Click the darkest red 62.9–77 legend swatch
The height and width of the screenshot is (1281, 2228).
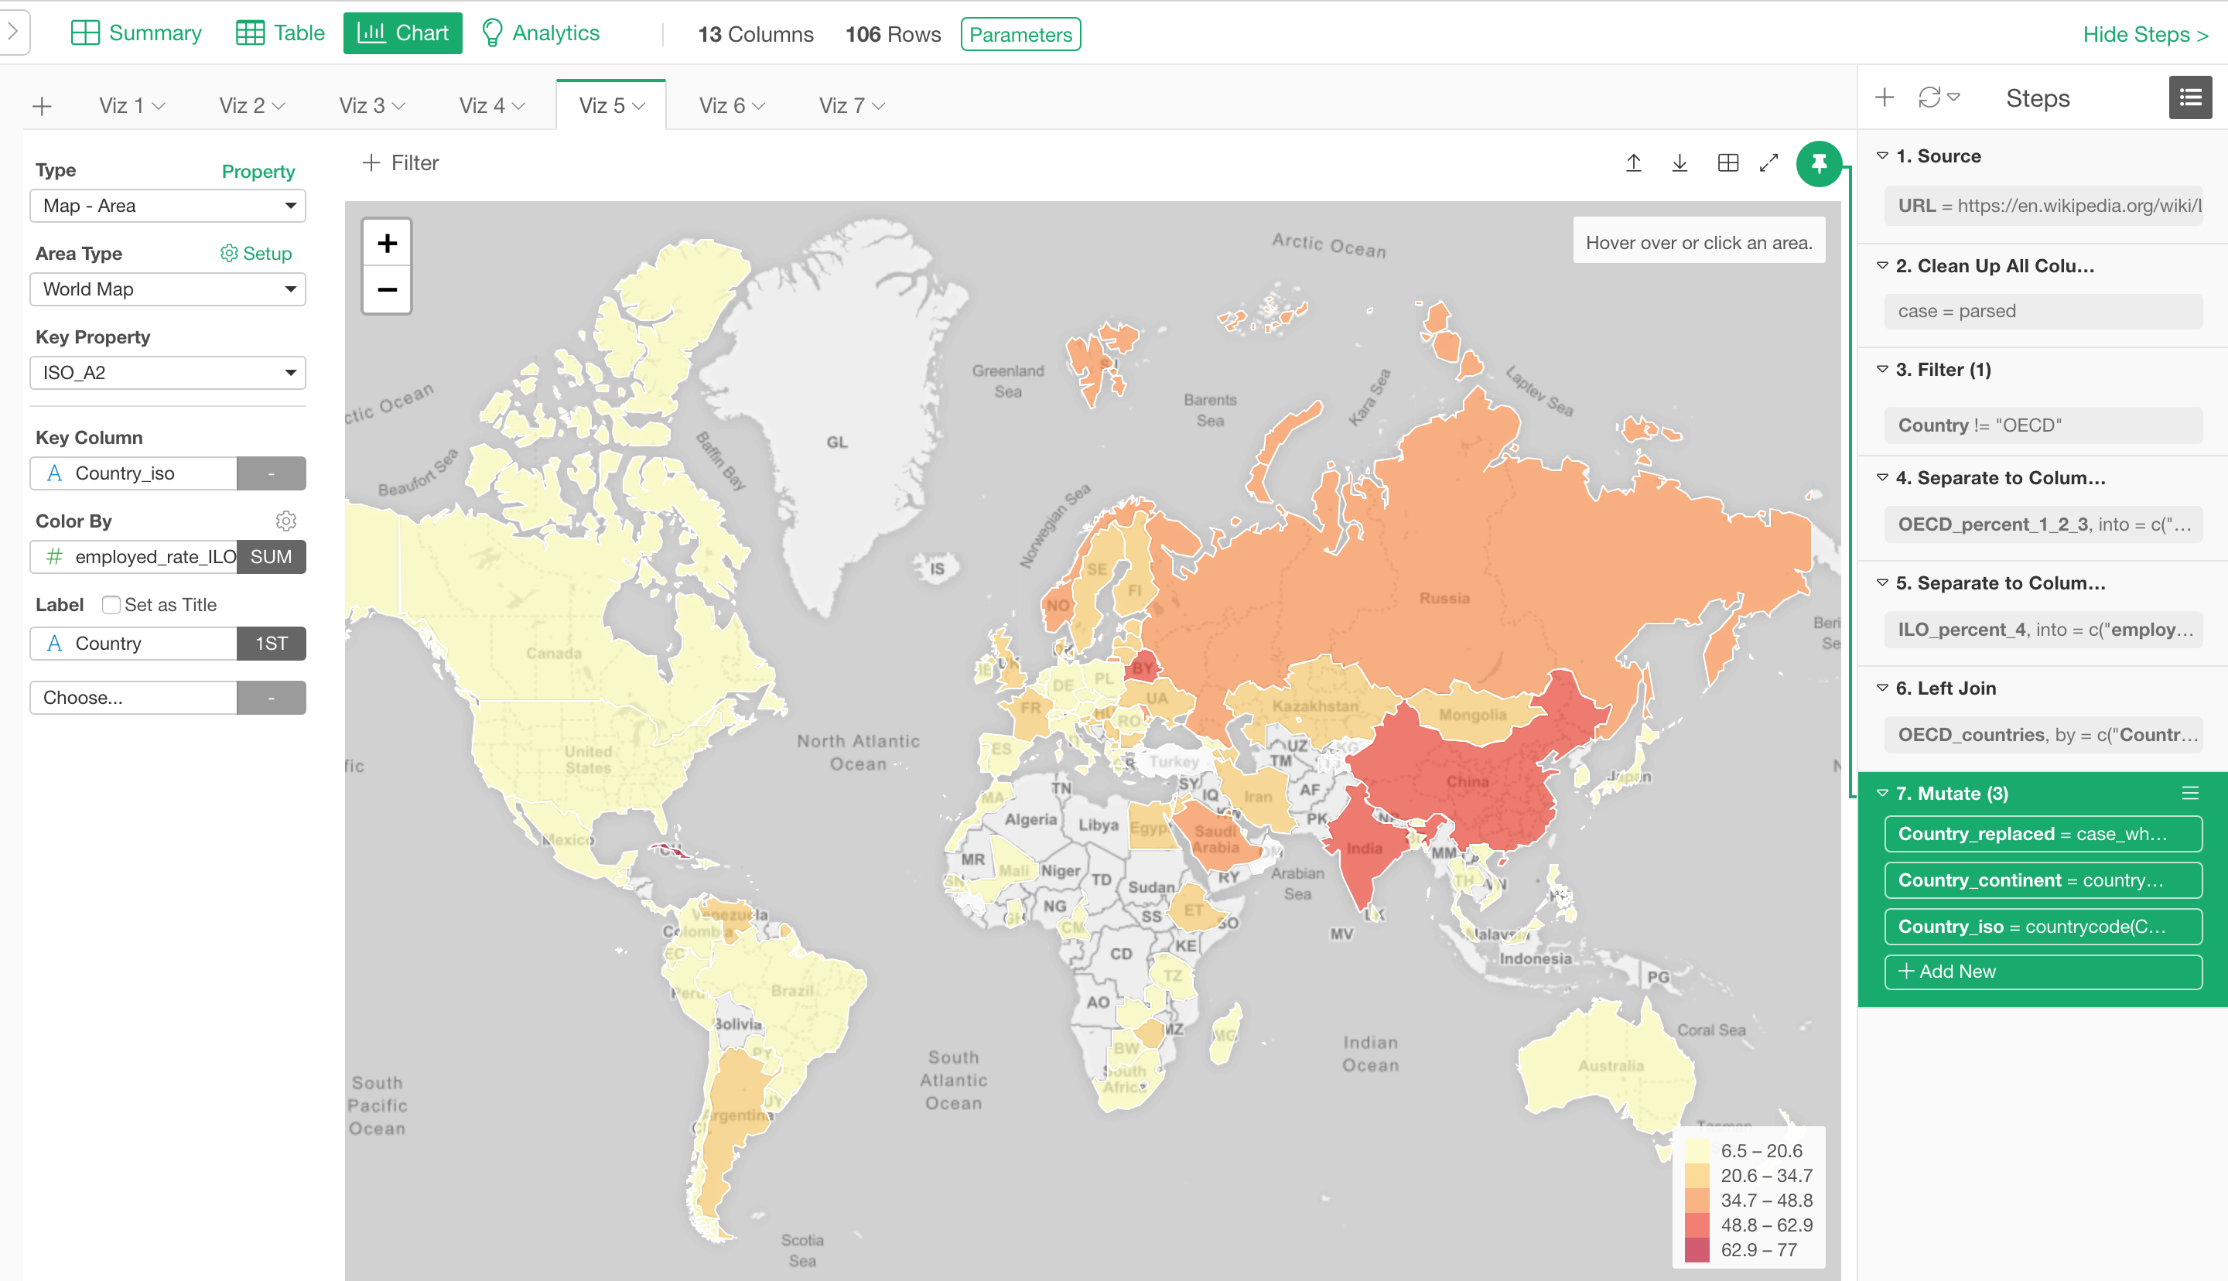click(x=1696, y=1249)
